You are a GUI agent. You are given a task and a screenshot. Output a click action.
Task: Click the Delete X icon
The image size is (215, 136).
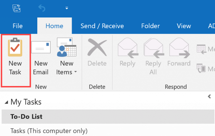97,47
